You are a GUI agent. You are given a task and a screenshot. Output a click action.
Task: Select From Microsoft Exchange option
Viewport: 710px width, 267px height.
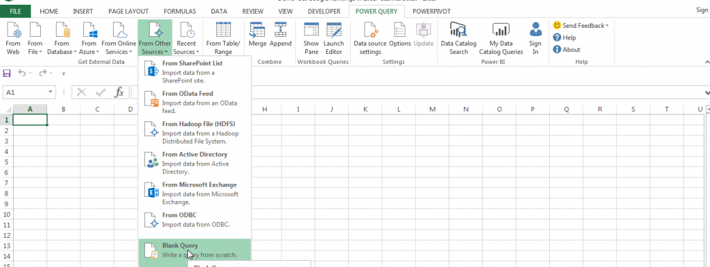tap(195, 193)
